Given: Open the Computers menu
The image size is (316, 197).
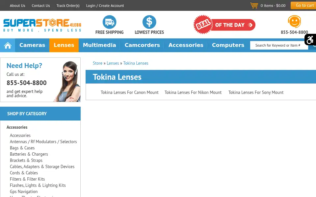Looking at the screenshot, I should (228, 45).
